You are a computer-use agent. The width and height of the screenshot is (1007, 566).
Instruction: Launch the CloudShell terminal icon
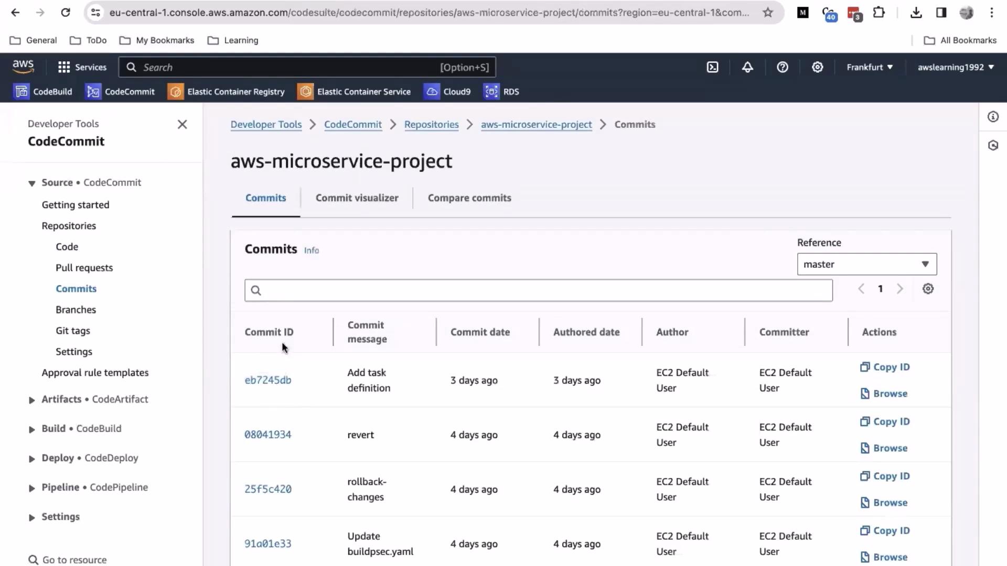[x=712, y=67]
